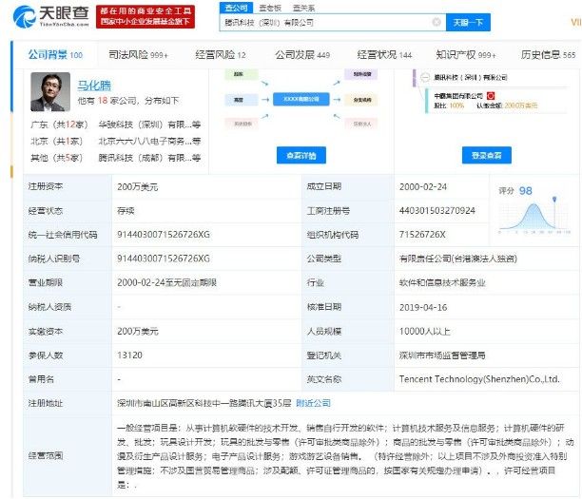582x499 pixels.
Task: Click the staff size 10000人以上
Action: (425, 332)
